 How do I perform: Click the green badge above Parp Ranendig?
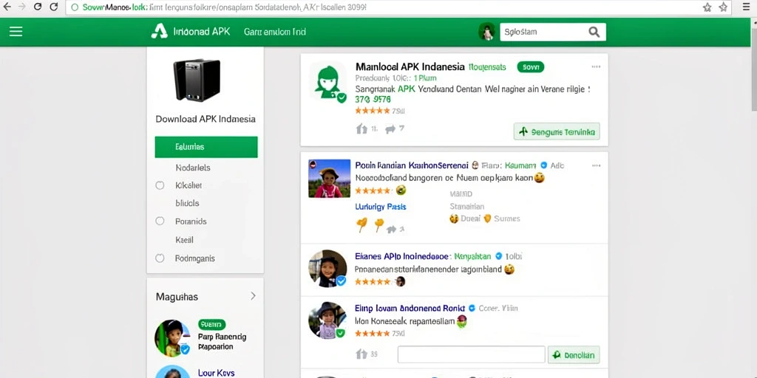click(x=211, y=324)
